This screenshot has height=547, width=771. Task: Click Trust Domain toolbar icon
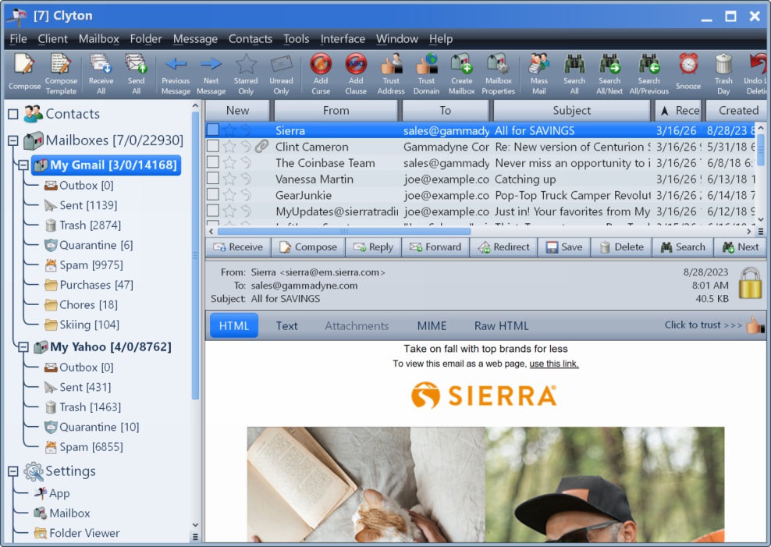(426, 63)
